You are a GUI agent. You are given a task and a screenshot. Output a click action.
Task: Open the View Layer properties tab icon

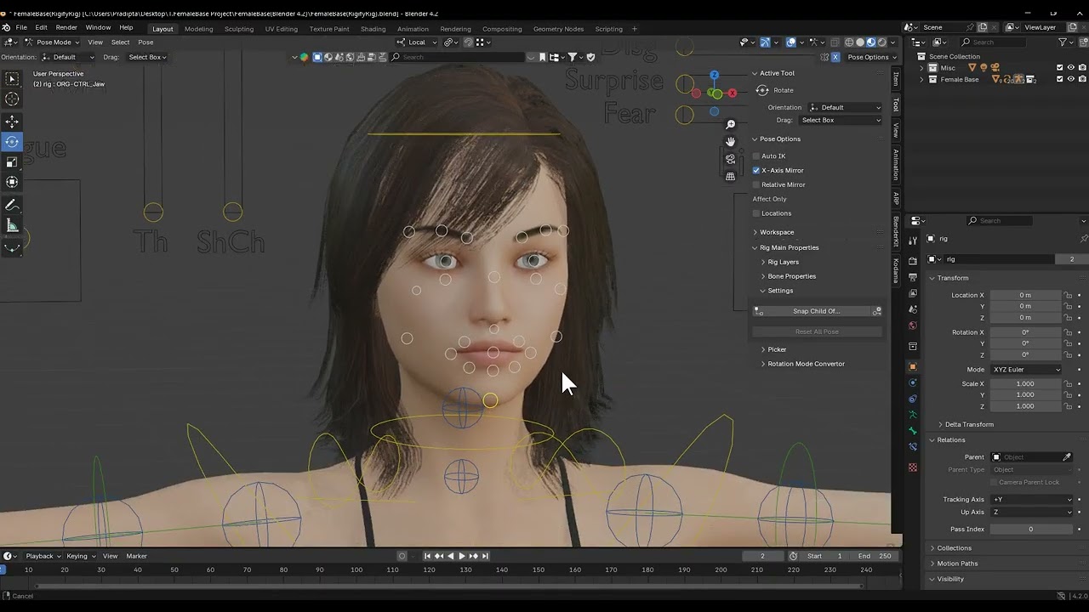[913, 293]
